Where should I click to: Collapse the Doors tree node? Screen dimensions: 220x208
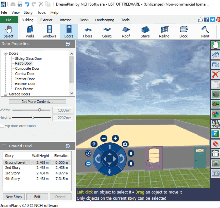pos(5,53)
